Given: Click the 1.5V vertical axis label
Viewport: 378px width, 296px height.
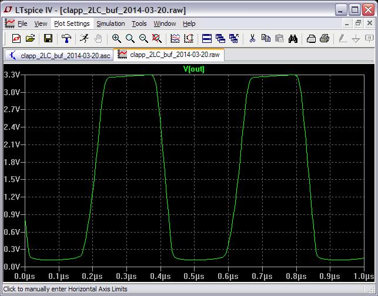Looking at the screenshot, I should tap(12, 180).
